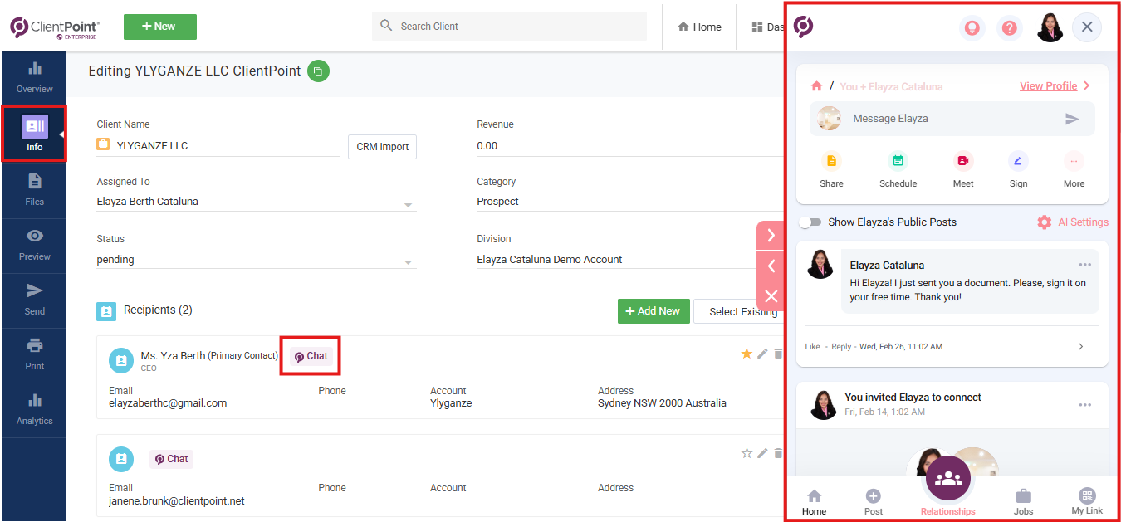Open Chat with Ms. Yza Berth
Image resolution: width=1121 pixels, height=522 pixels.
coord(311,356)
